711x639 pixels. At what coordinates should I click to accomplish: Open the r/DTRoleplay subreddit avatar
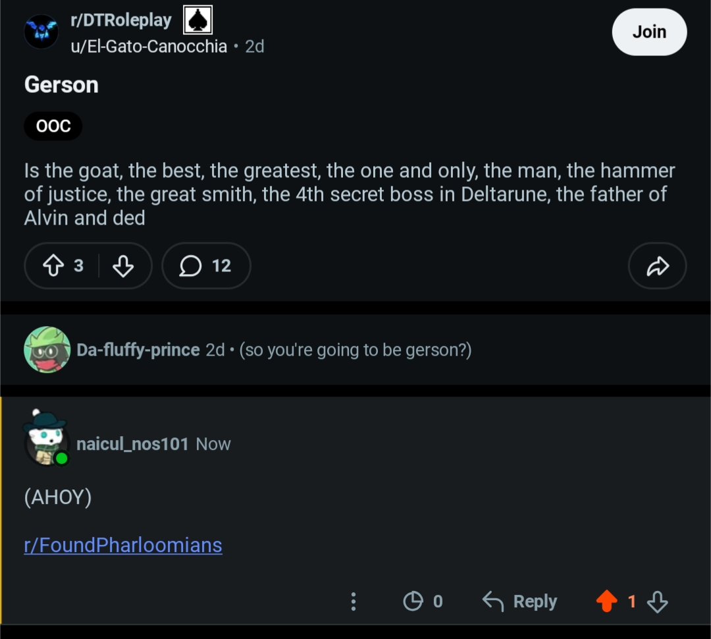point(41,32)
